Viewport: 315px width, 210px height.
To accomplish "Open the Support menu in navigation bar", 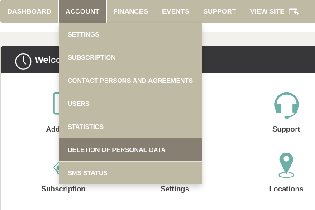I will point(220,11).
